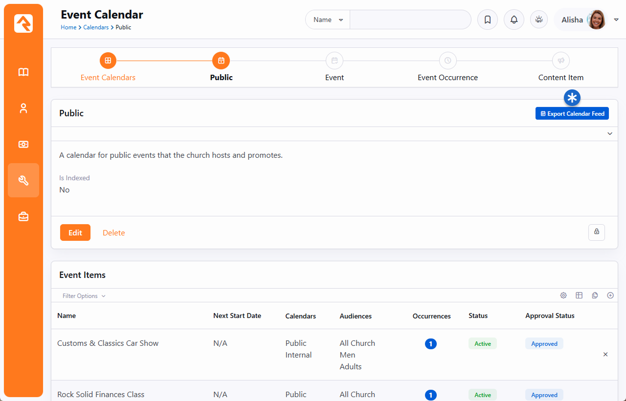Toggle the light/dark theme sun icon
Screen dimensions: 626x401
click(539, 20)
